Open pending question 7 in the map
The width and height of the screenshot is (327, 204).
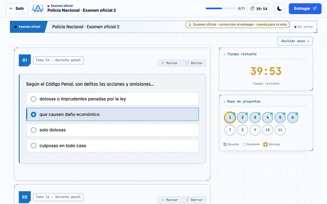pos(230,130)
